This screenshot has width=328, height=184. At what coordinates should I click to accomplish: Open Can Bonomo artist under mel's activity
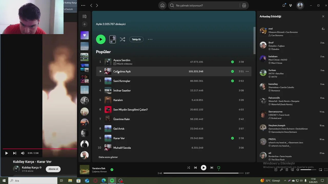coord(277,36)
